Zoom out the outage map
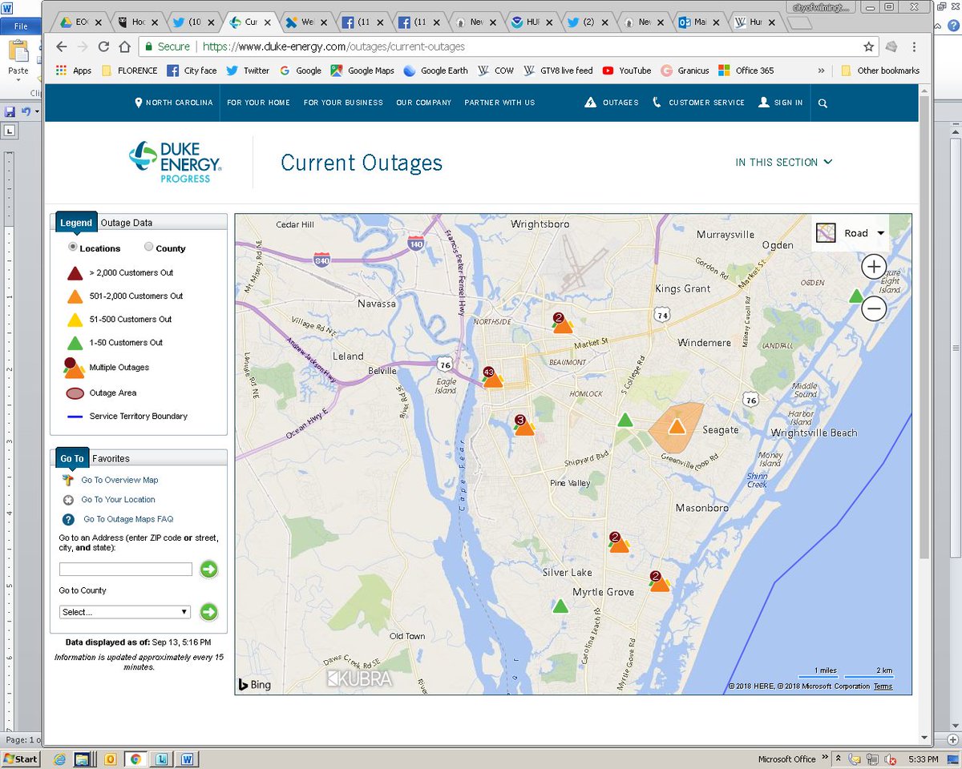Viewport: 962px width, 769px height. pos(873,308)
